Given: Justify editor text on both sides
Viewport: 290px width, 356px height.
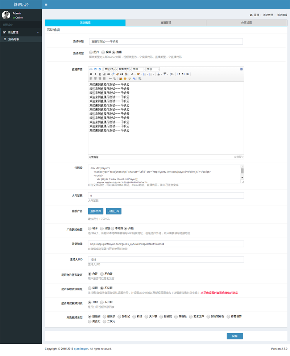Looking at the screenshot, I should click(x=104, y=78).
